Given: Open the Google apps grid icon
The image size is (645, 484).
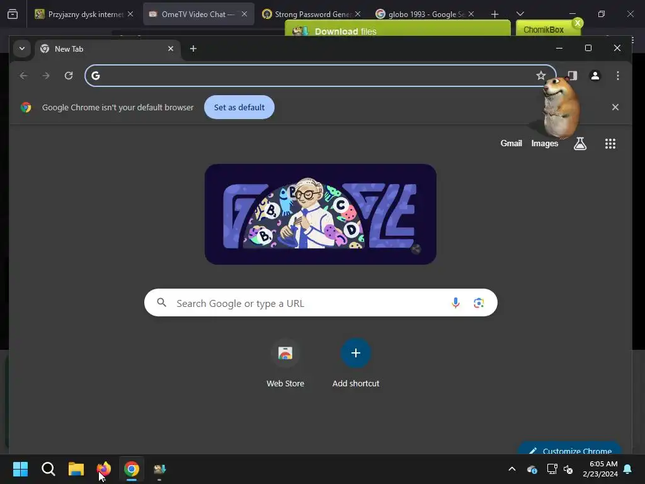Looking at the screenshot, I should (610, 144).
